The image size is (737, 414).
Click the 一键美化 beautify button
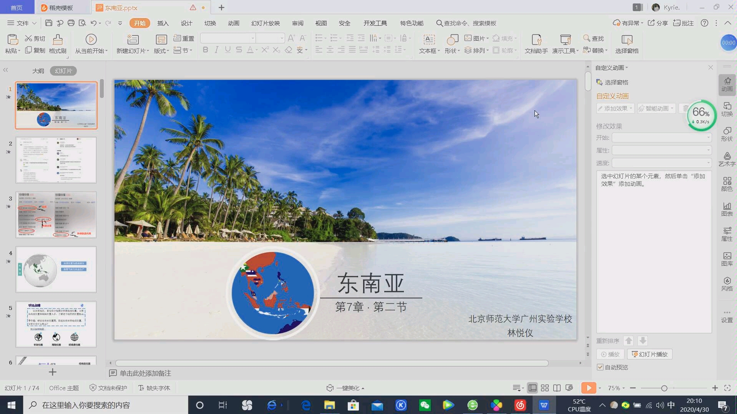345,388
